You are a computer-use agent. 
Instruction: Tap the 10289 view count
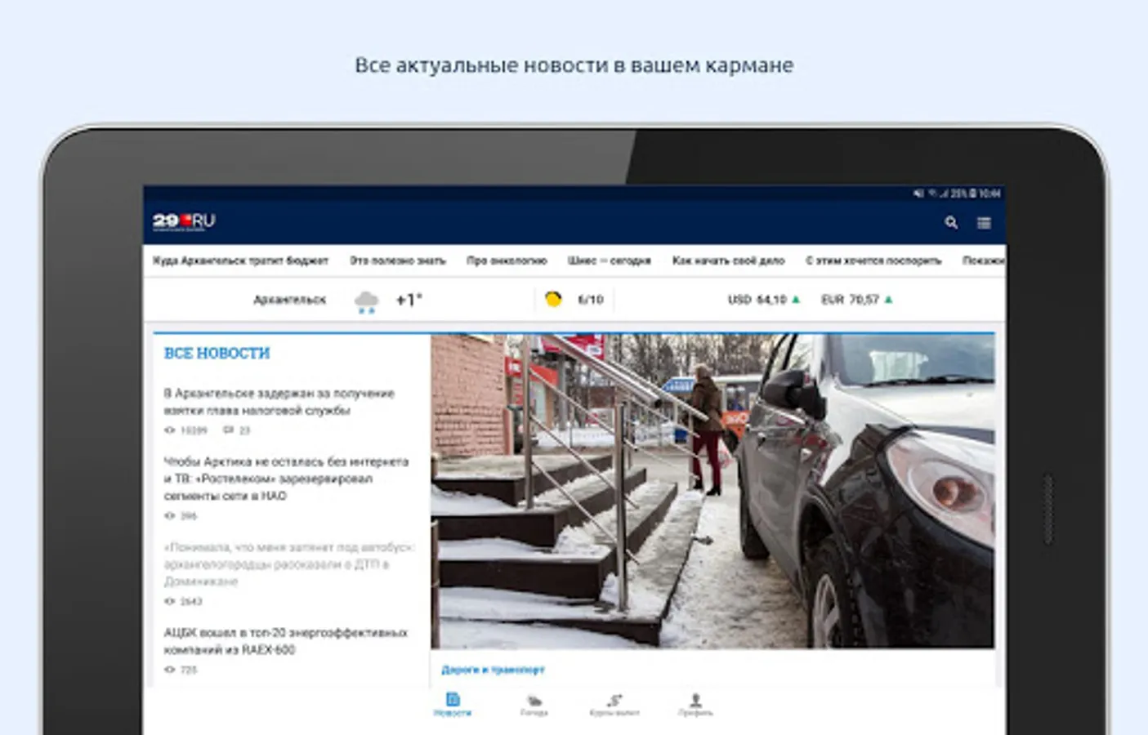194,430
